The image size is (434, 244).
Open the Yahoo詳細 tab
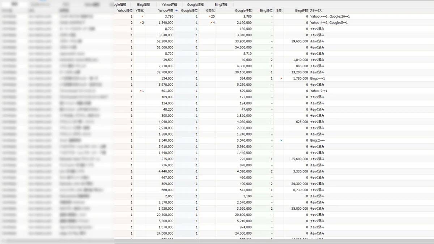[169, 4]
